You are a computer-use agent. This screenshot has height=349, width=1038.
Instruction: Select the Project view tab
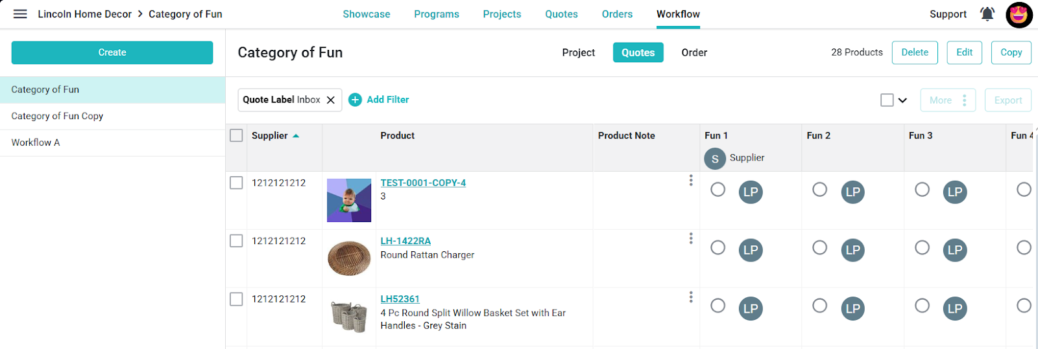pyautogui.click(x=579, y=52)
